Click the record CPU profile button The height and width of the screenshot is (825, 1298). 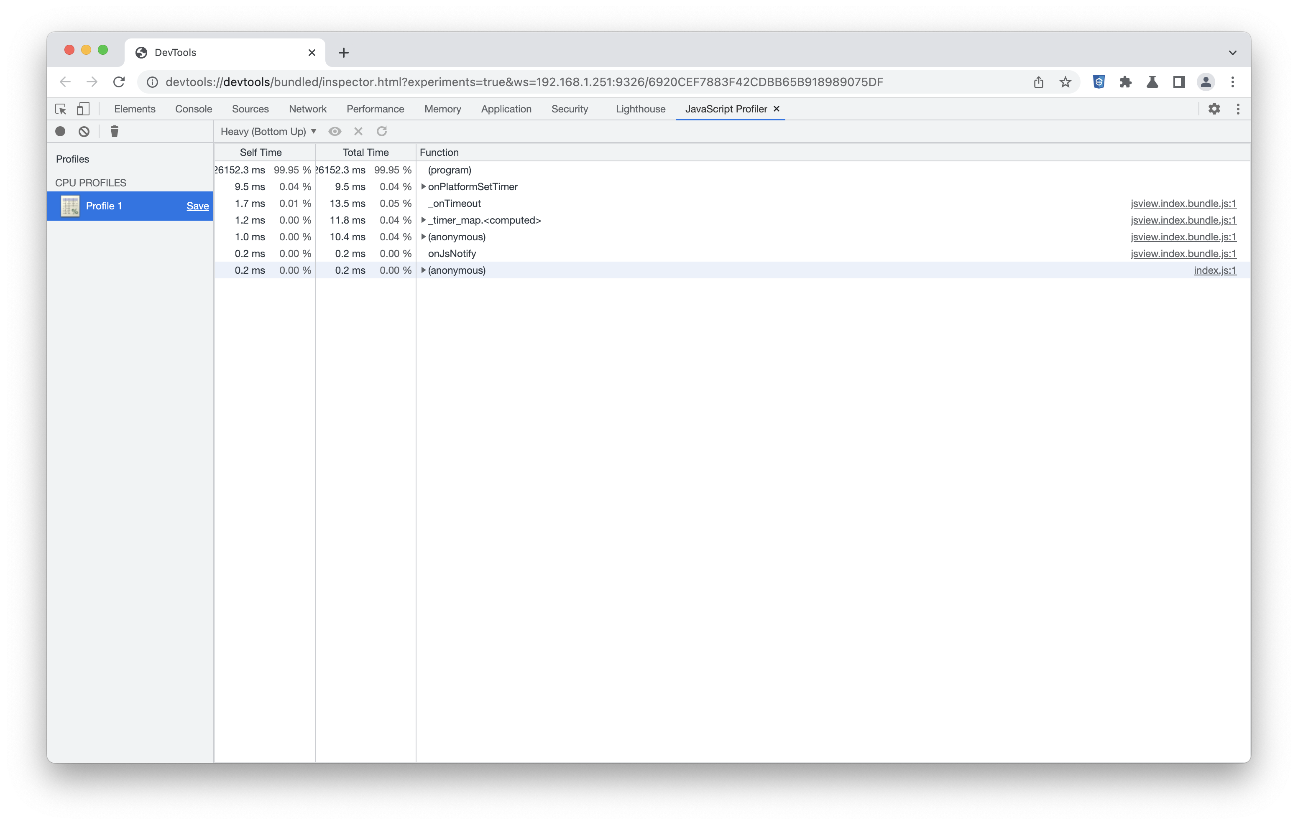(x=60, y=132)
